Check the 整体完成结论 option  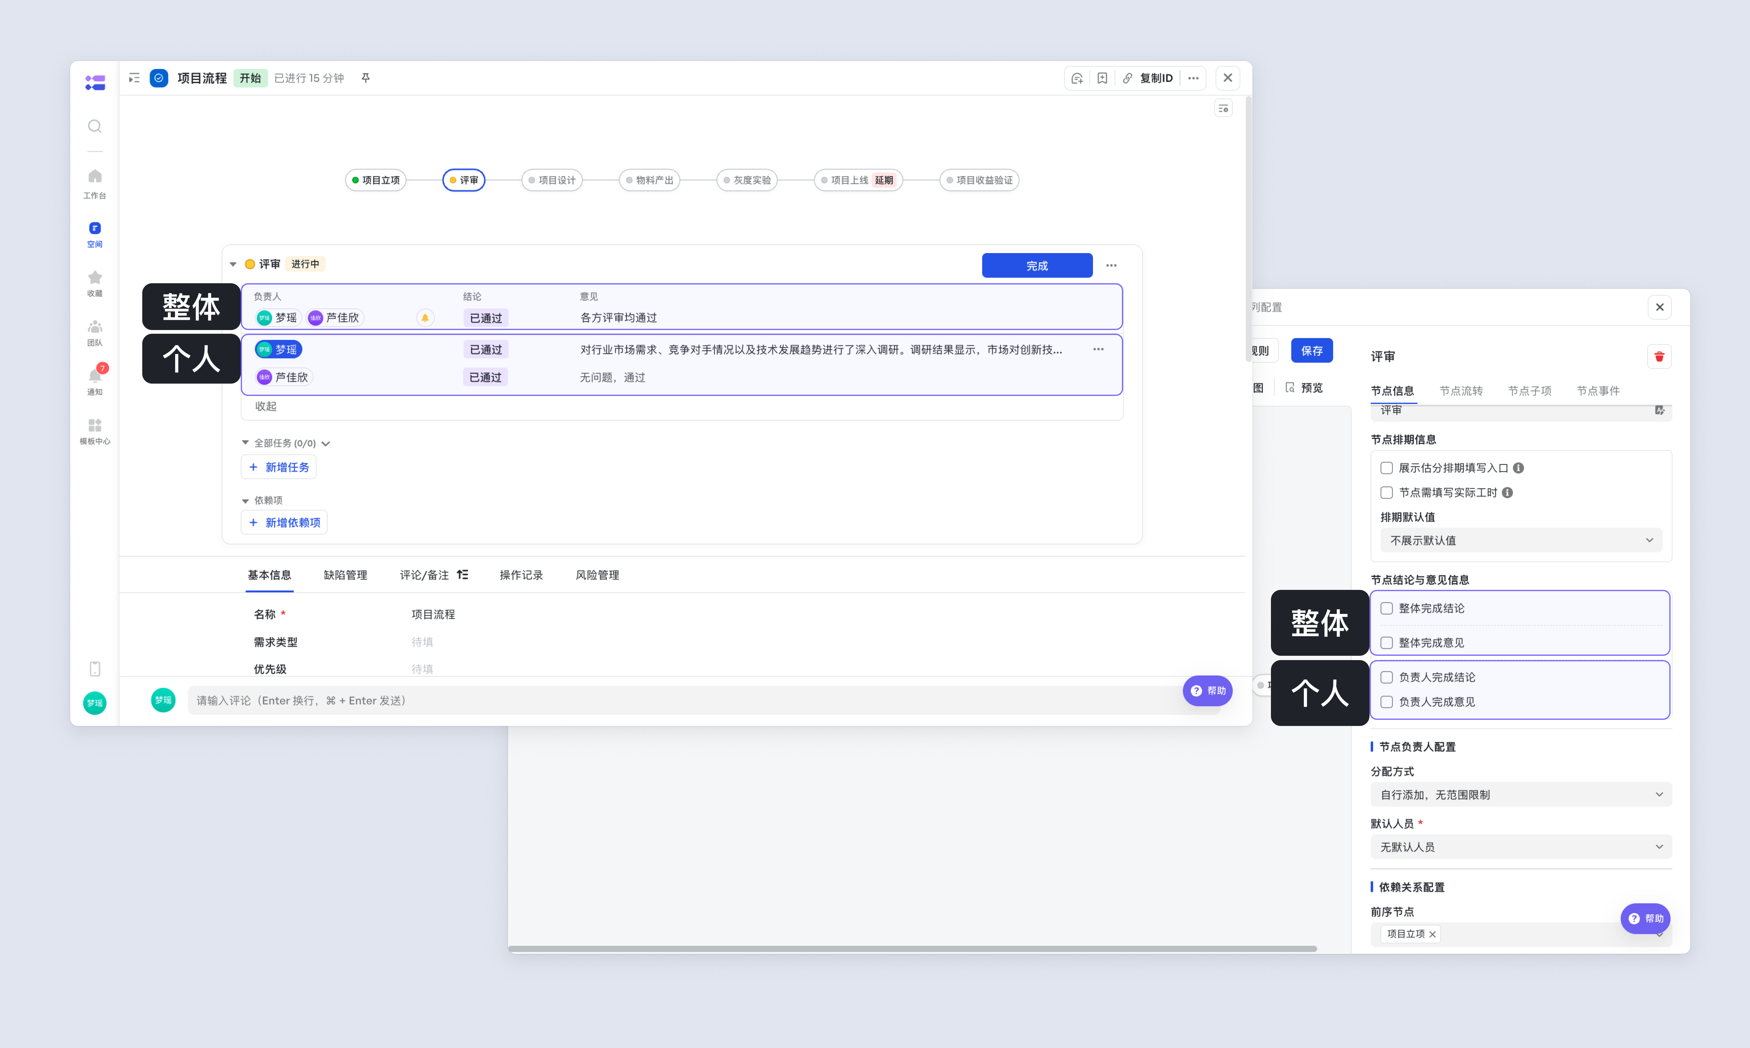[x=1387, y=609]
